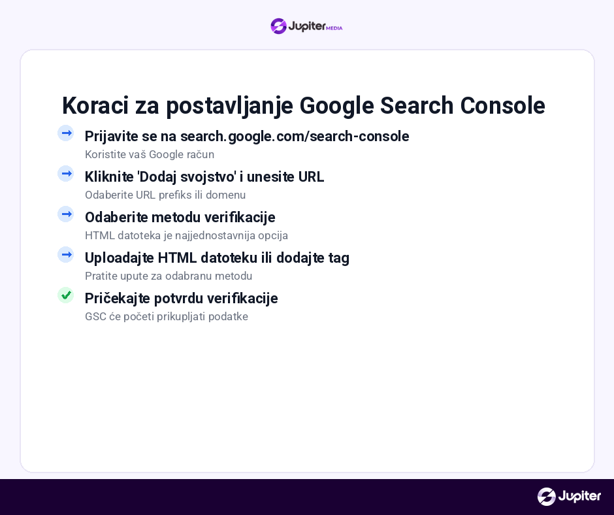Click the Jupiter Media logo at top
The image size is (614, 515).
coord(306,26)
